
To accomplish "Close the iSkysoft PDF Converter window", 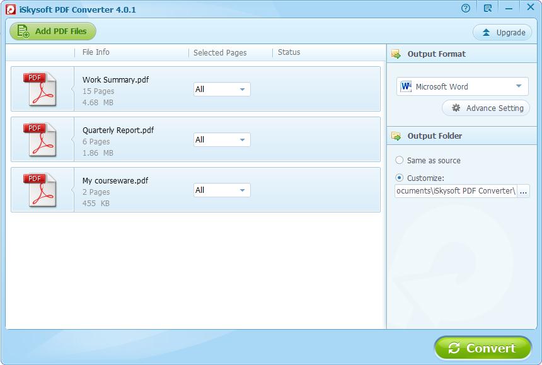I will point(531,8).
